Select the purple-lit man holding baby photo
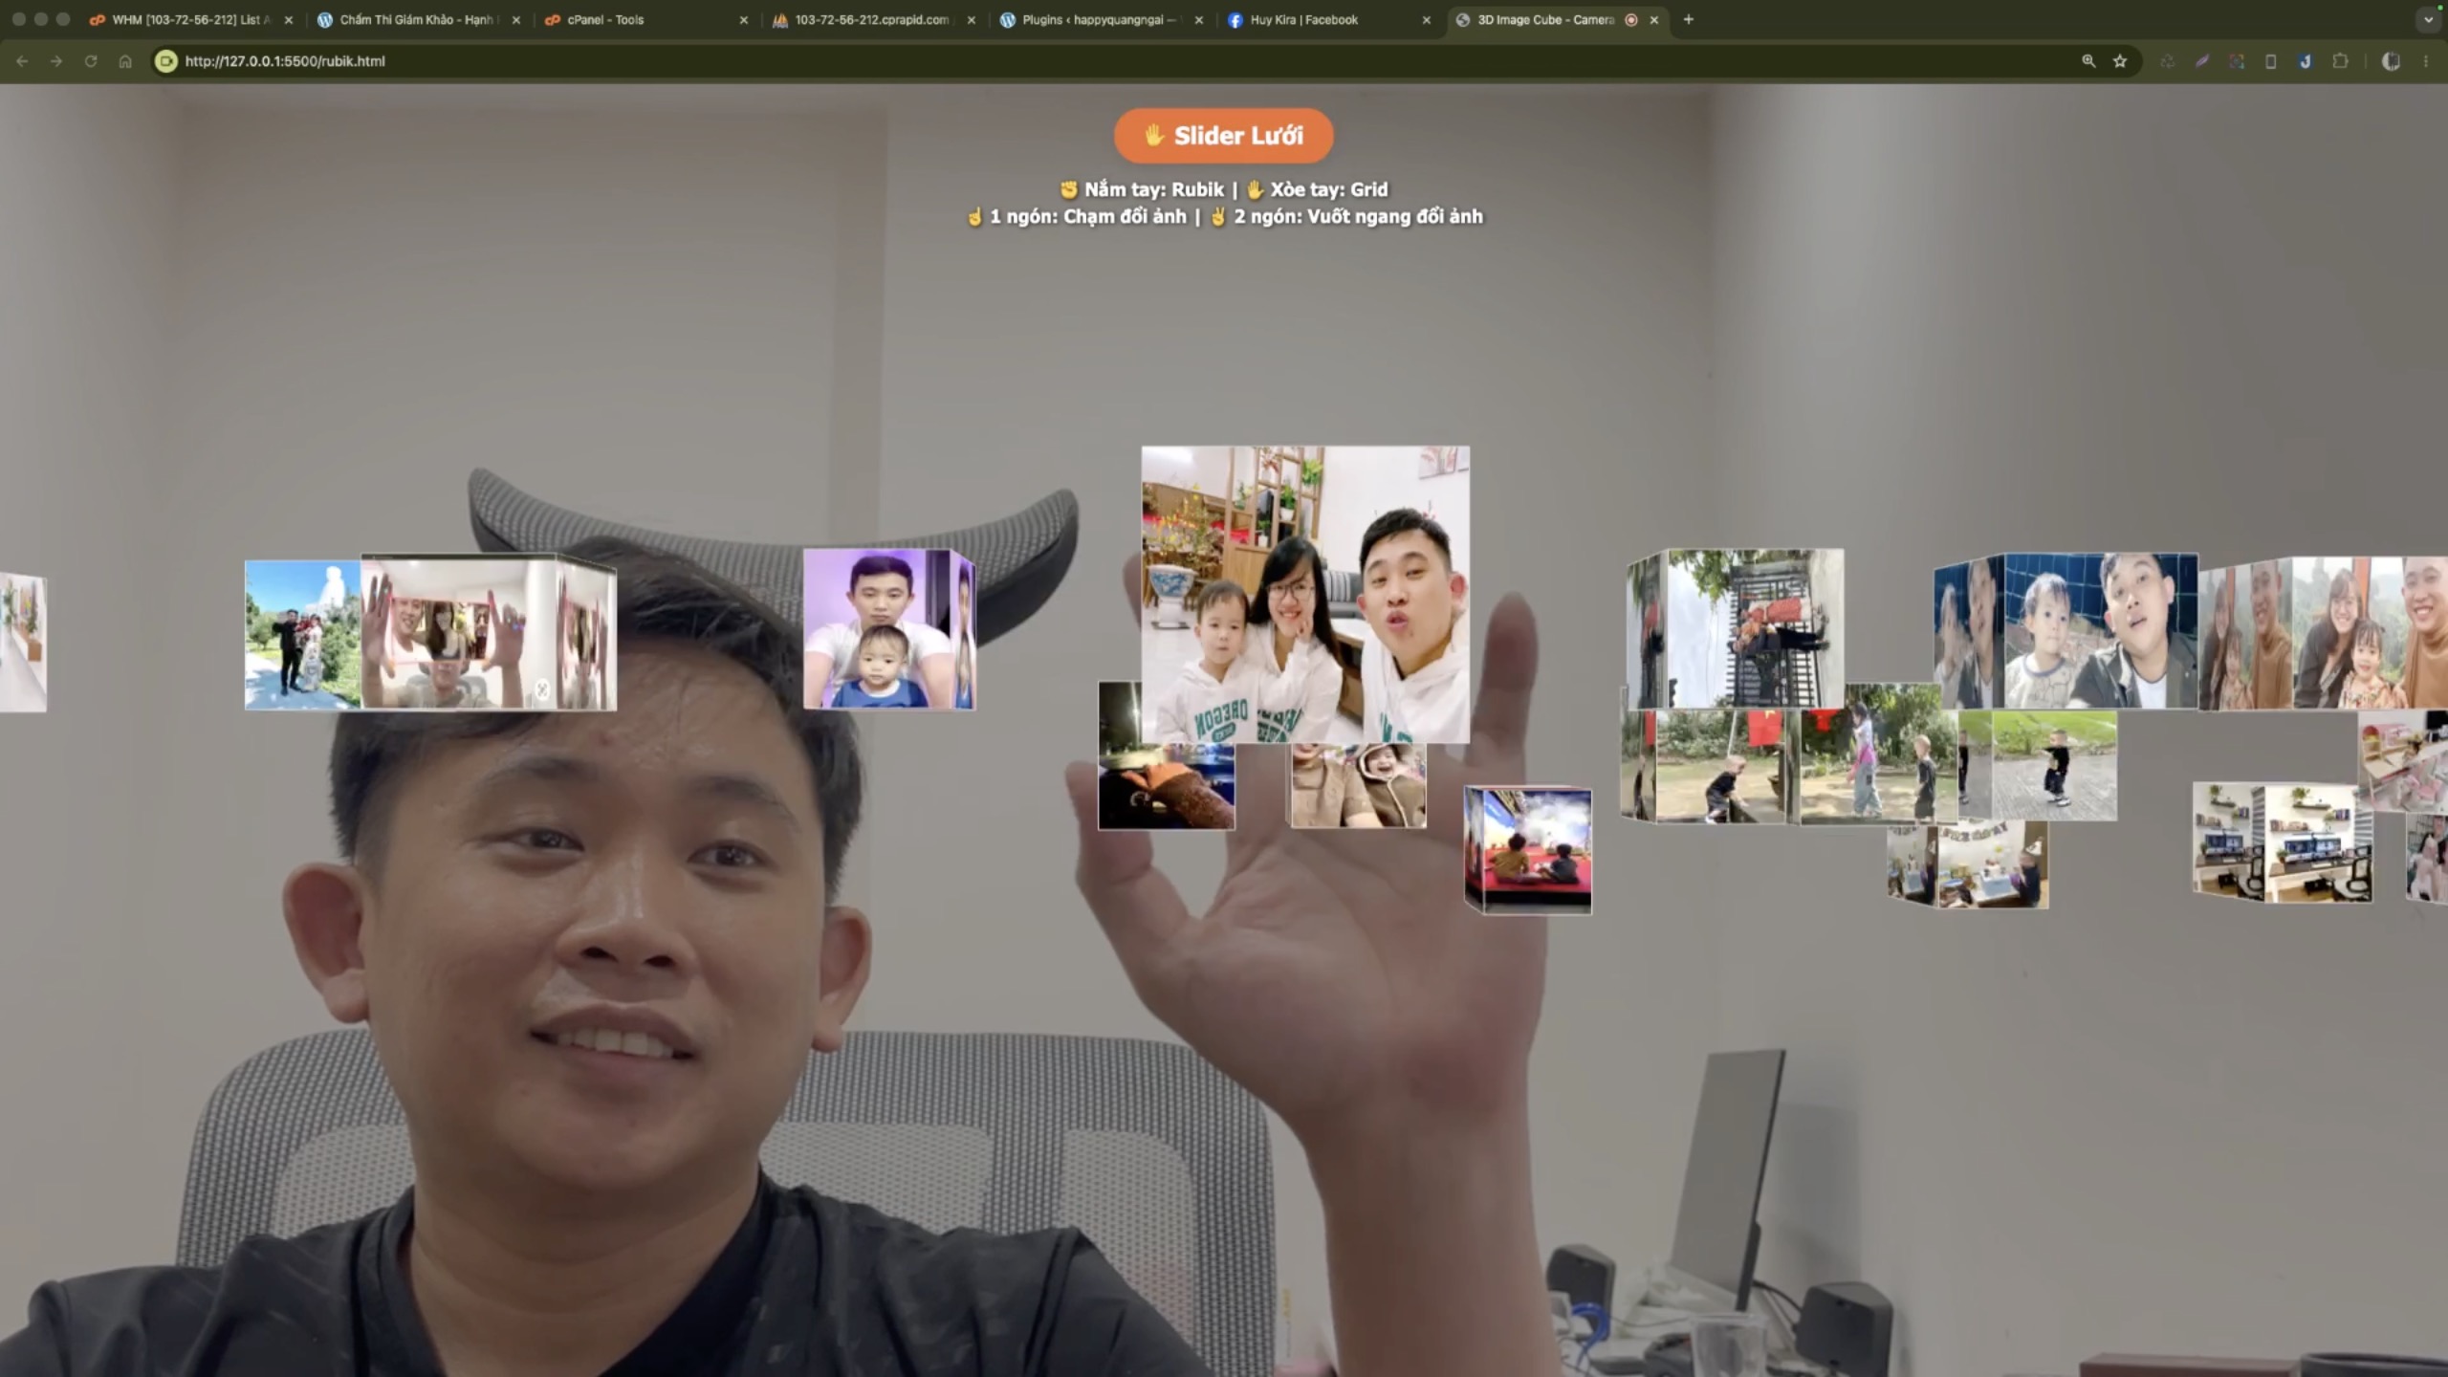Screen dimensions: 2448x1377 pyautogui.click(x=878, y=628)
